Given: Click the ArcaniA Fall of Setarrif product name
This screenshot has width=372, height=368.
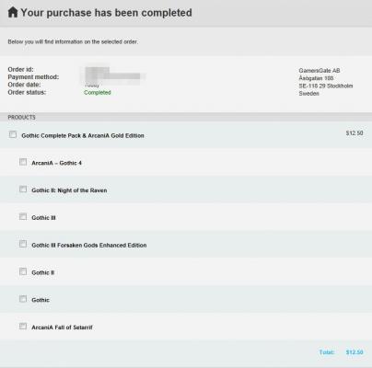Looking at the screenshot, I should pos(62,328).
